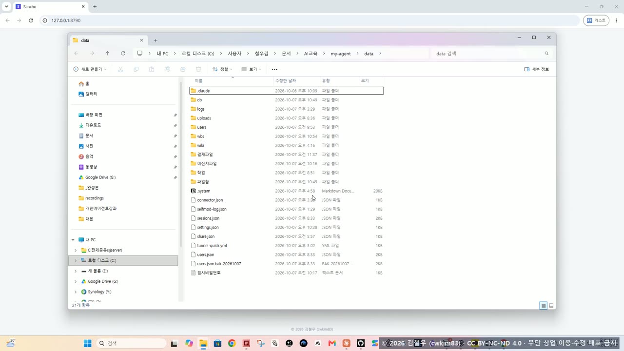Sort files by the 수정한 날짜 column header
Screen dimensions: 624x351
[296, 80]
